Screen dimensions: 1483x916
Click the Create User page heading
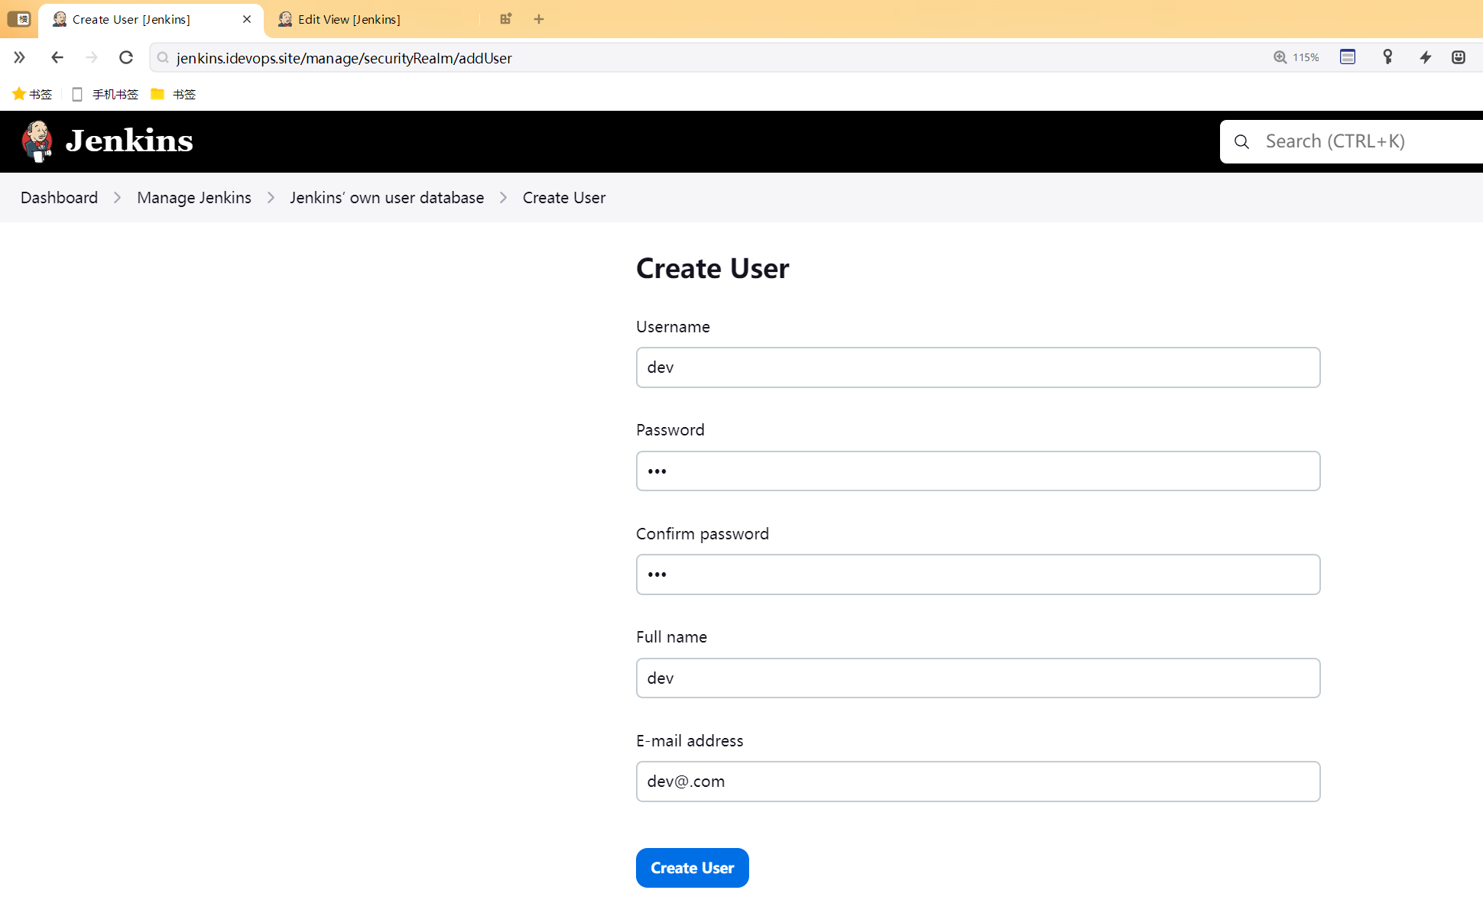[x=712, y=269]
